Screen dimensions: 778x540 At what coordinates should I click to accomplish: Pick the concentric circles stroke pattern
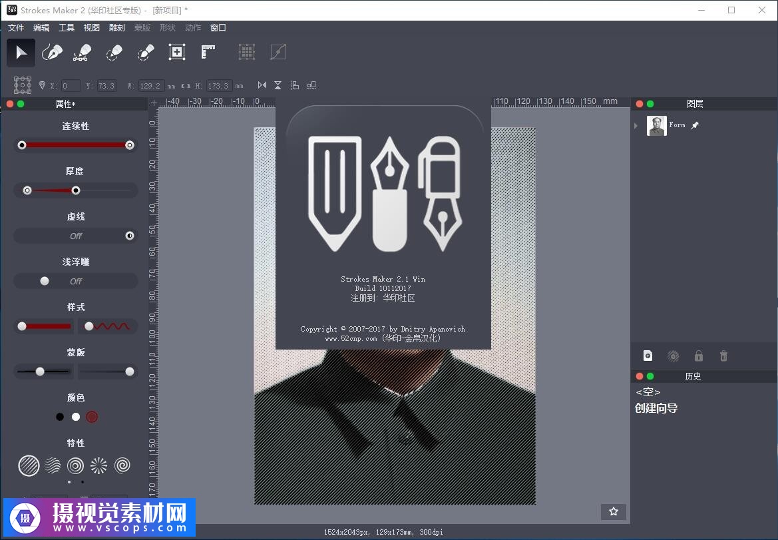click(x=76, y=465)
